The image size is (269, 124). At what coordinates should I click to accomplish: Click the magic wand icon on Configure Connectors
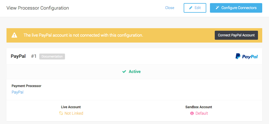[217, 8]
